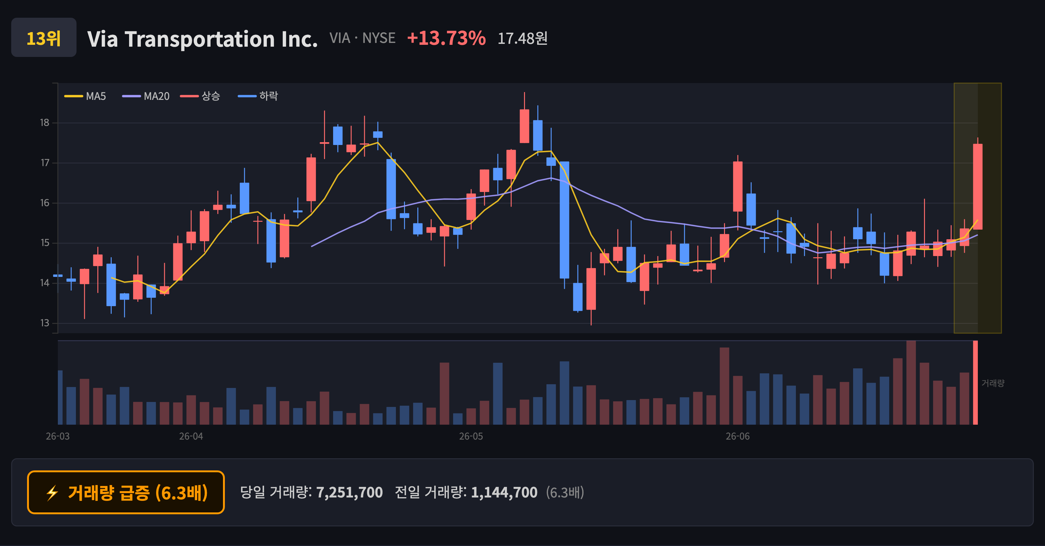The width and height of the screenshot is (1045, 546).
Task: Click the 26-03 date axis label
Action: [x=58, y=436]
